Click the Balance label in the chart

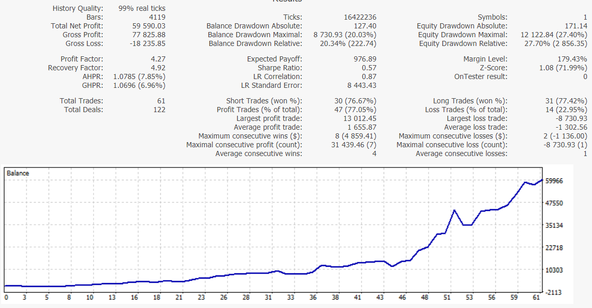click(x=18, y=173)
